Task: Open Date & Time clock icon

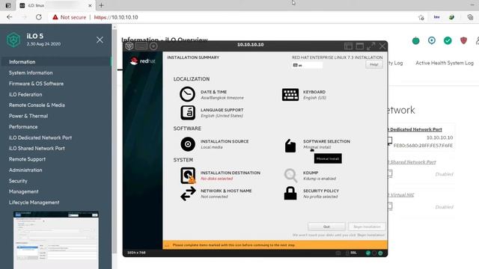Action: pyautogui.click(x=187, y=94)
